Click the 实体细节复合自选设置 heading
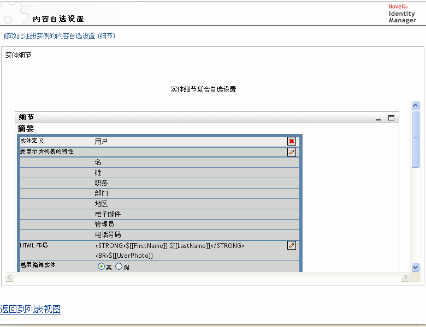This screenshot has width=426, height=327. click(203, 89)
